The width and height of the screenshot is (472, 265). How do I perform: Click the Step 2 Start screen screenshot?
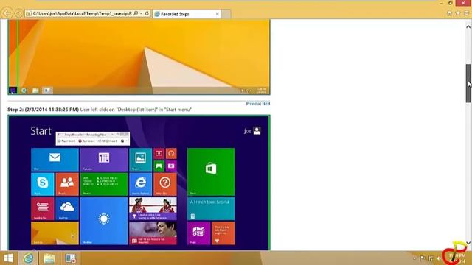(x=139, y=183)
